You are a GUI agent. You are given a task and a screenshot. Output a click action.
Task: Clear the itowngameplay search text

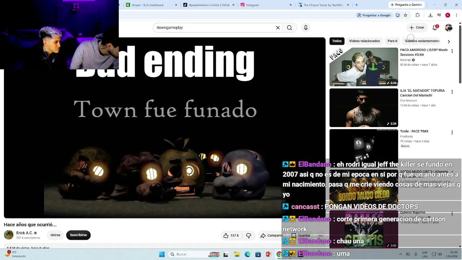click(x=278, y=27)
